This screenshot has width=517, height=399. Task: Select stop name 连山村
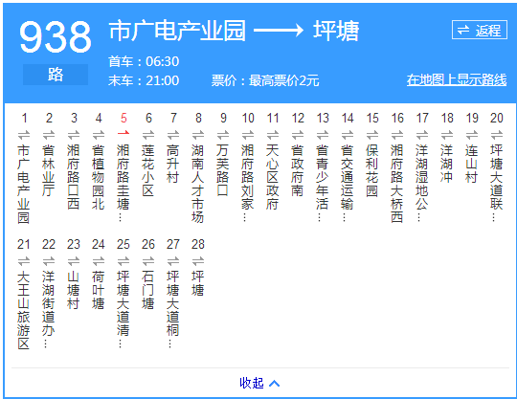[472, 164]
